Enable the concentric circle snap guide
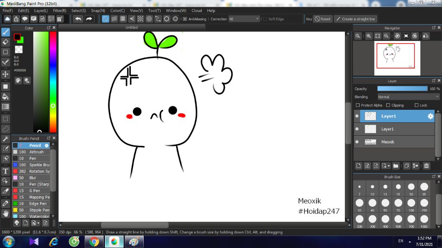The width and height of the screenshot is (442, 248). tap(149, 19)
